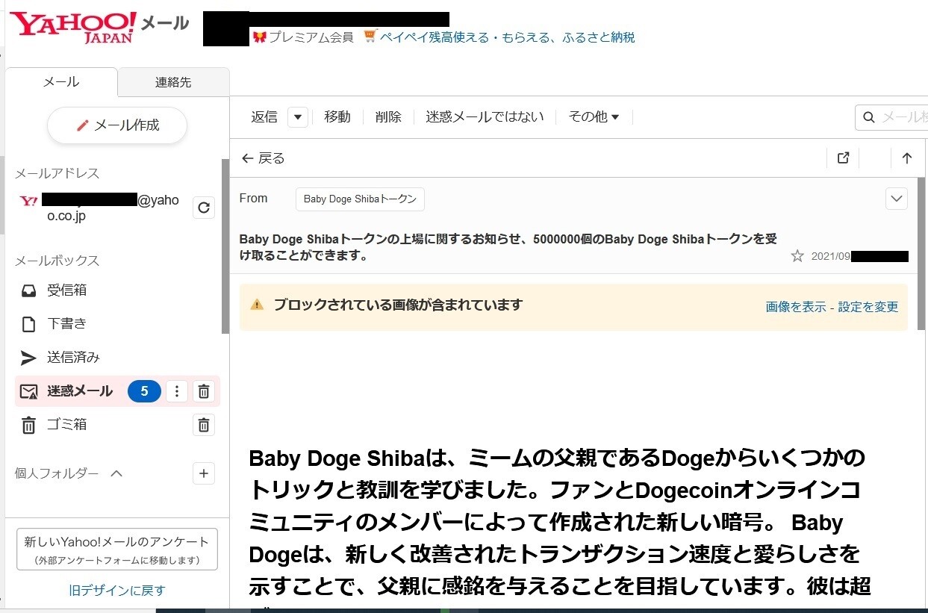Mark message as 迷惑メールではない
Image resolution: width=928 pixels, height=613 pixels.
click(x=485, y=116)
